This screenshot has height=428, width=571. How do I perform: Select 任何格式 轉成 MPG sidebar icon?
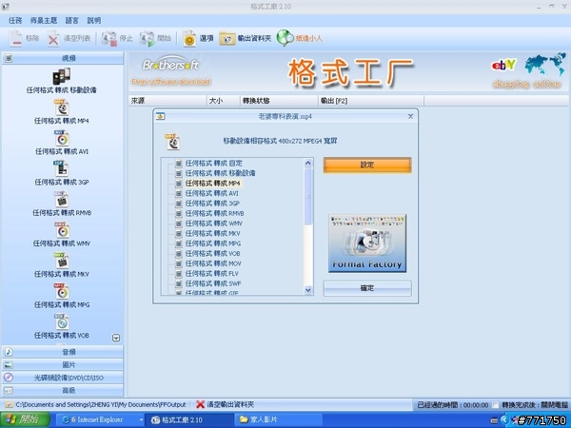[x=62, y=291]
